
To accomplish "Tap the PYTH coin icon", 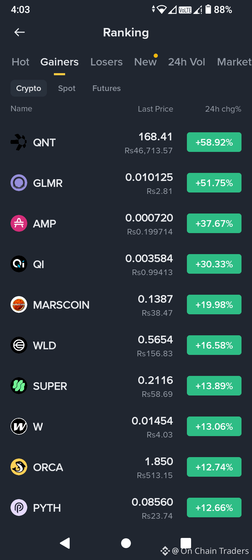I will click(x=19, y=507).
